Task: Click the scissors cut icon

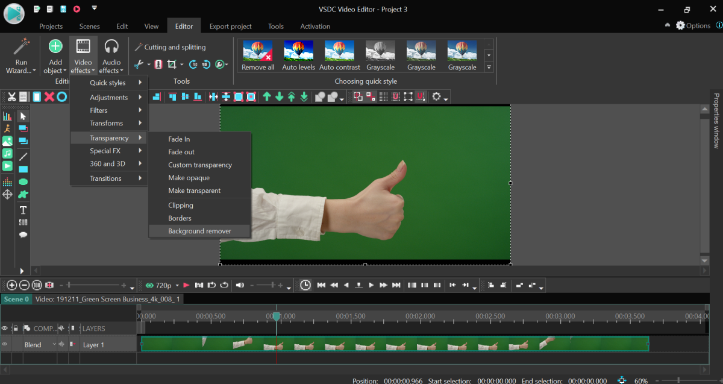Action: 10,96
